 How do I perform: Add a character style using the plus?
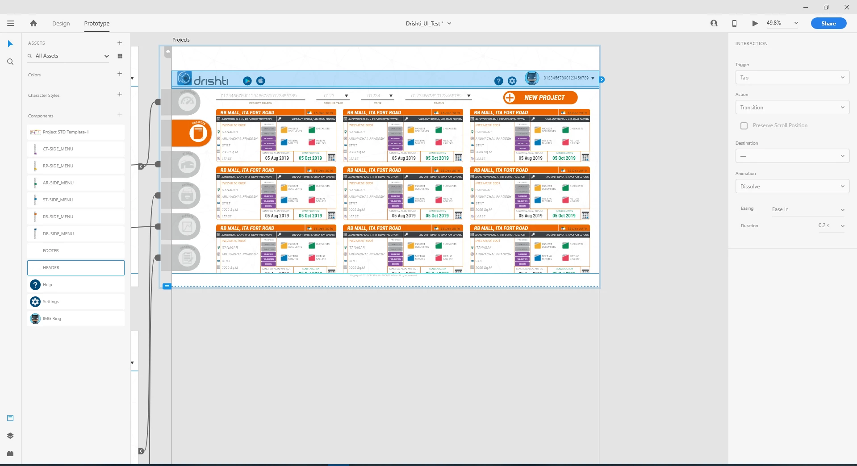[120, 94]
